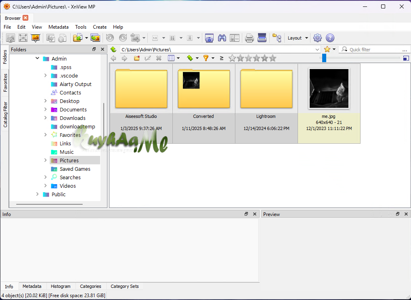Click the Print toolbar icon
The width and height of the screenshot is (411, 300).
[x=249, y=38]
